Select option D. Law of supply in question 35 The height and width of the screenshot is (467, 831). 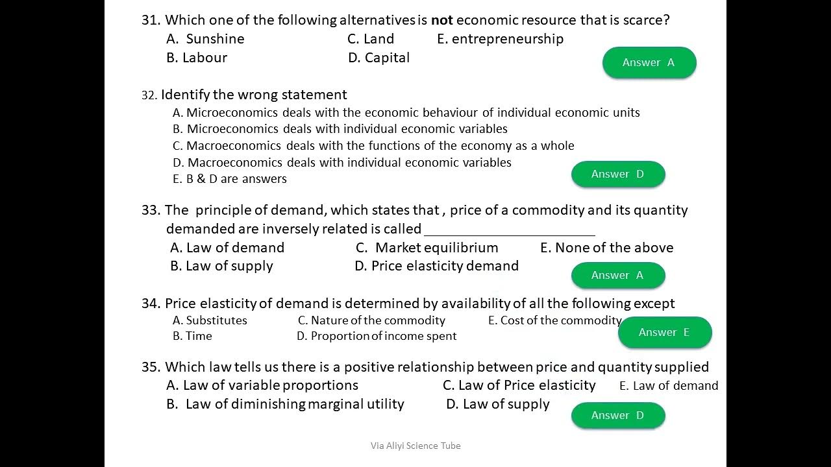click(497, 404)
